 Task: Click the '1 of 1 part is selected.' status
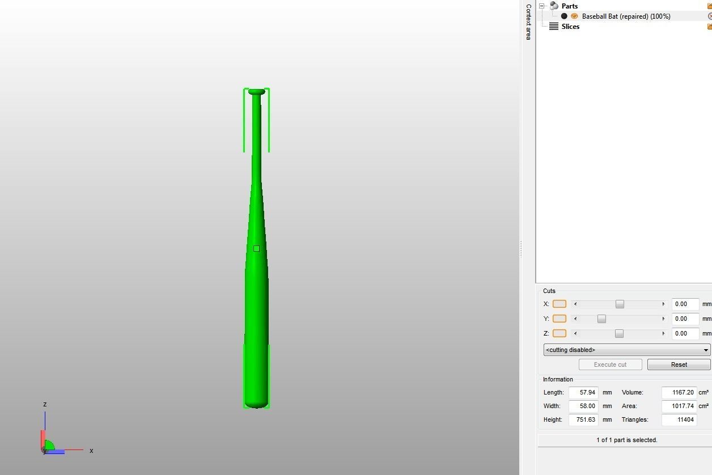tap(626, 440)
